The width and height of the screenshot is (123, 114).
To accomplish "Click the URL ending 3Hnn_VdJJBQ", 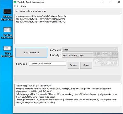I will pos(40,22).
